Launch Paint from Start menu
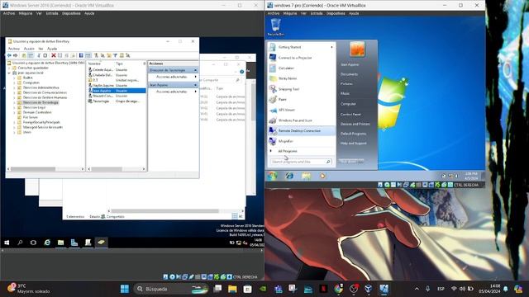Screen dimensions: 529x297 pyautogui.click(x=301, y=99)
